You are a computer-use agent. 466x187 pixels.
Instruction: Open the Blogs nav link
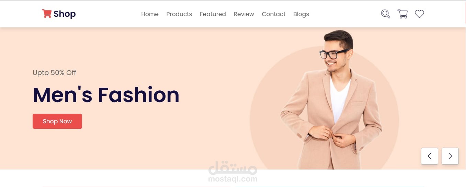[x=301, y=14]
